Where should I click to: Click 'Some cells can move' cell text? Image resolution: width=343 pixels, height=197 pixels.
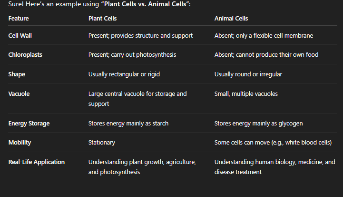pos(273,143)
